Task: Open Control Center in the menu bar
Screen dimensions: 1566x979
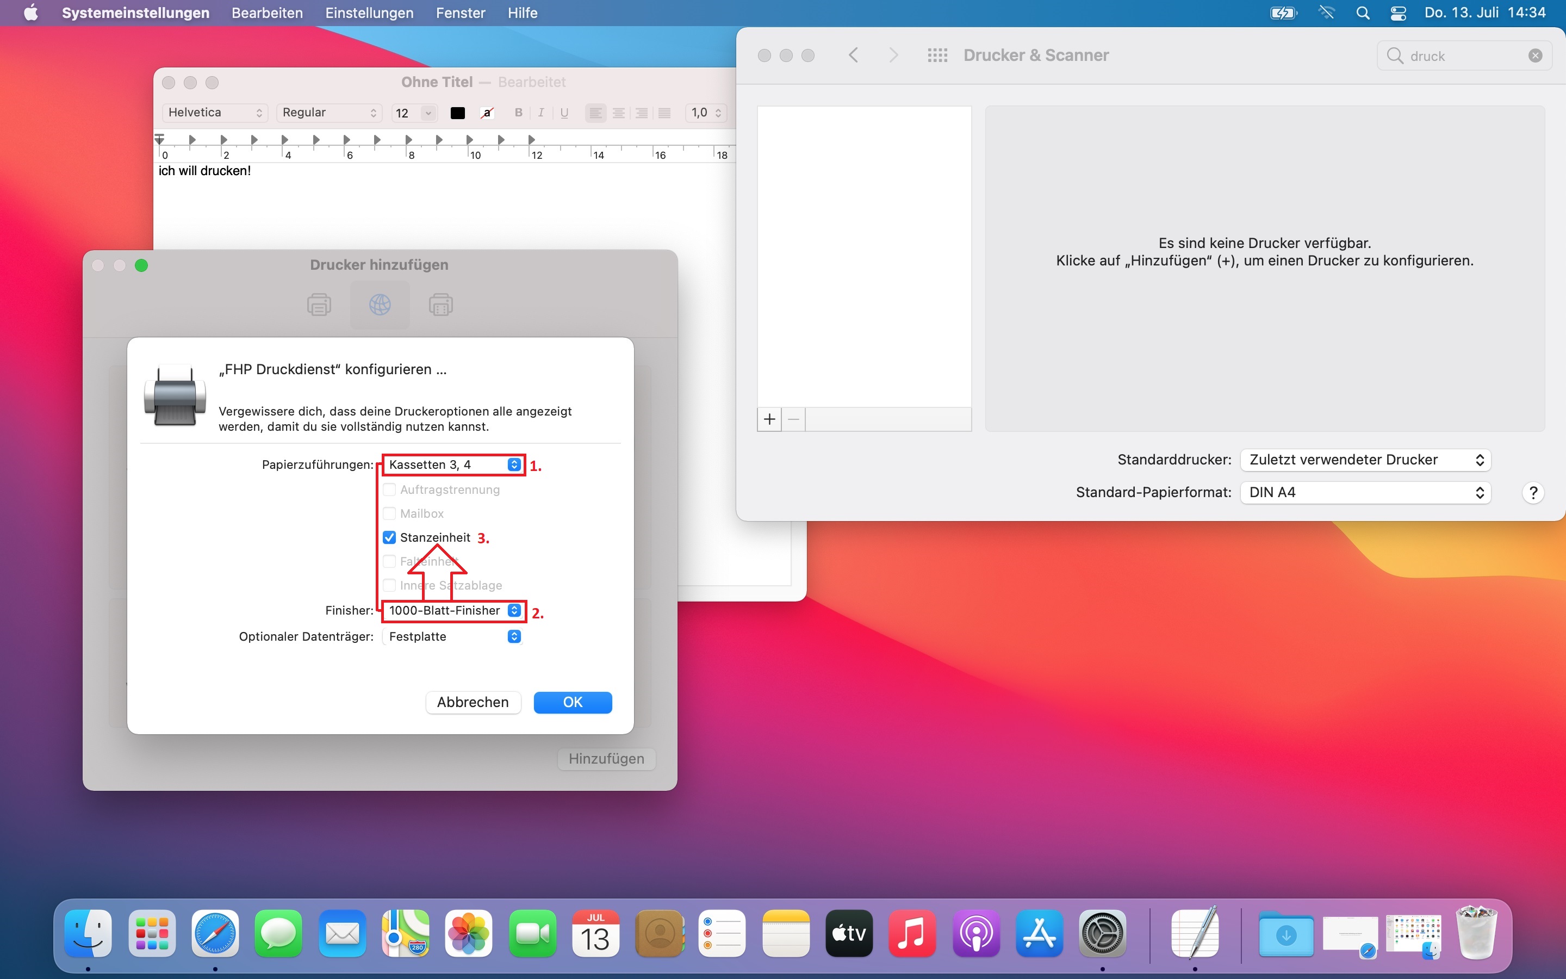Action: pyautogui.click(x=1398, y=13)
